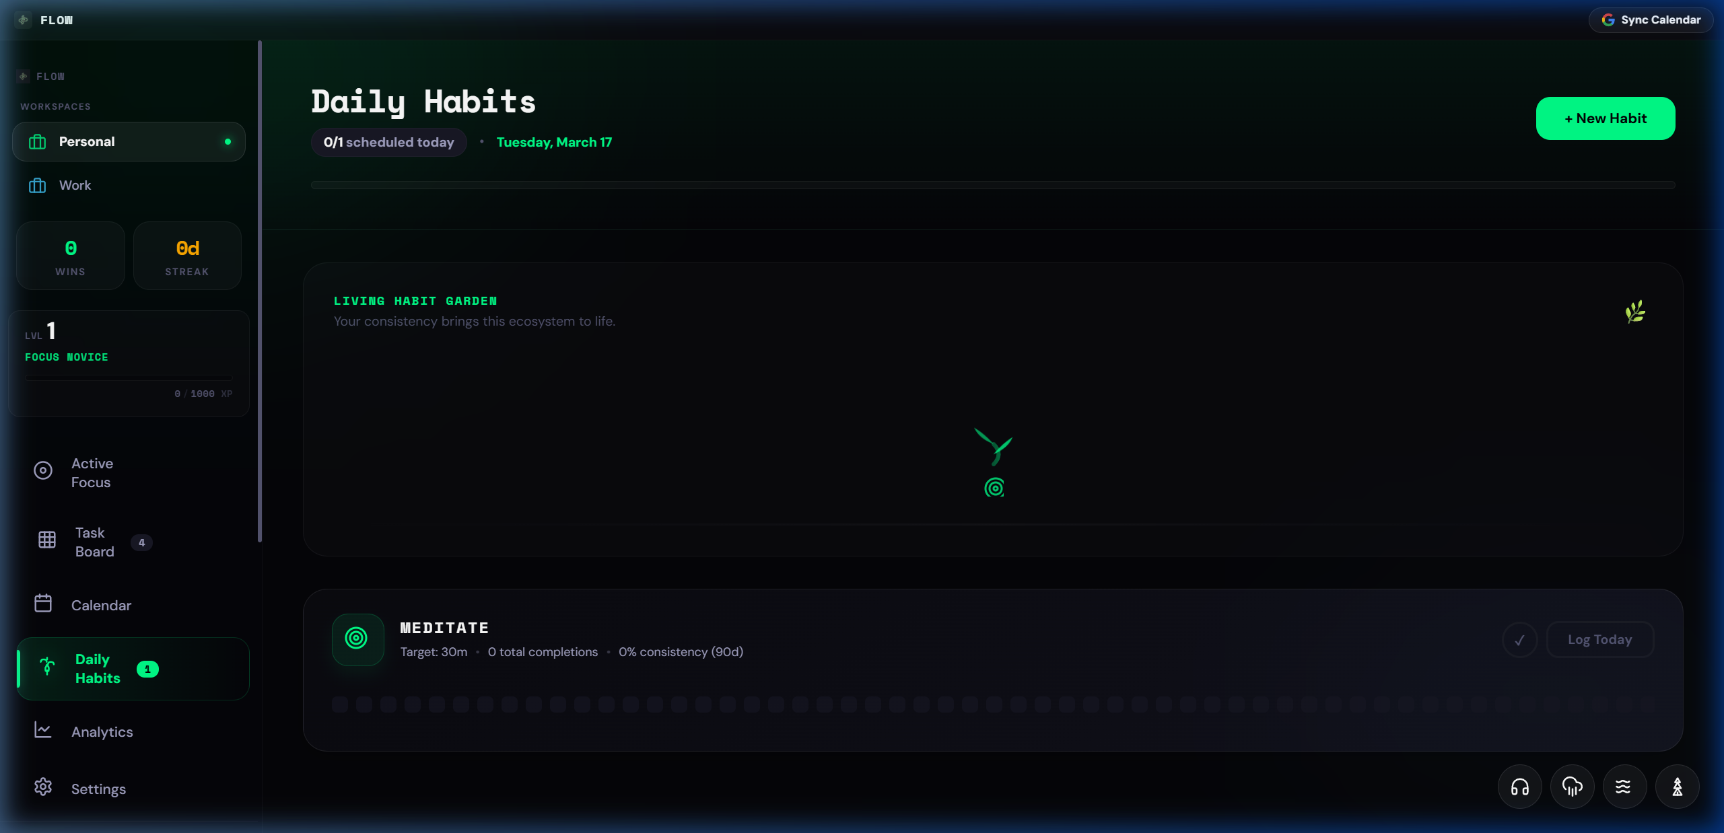Image resolution: width=1724 pixels, height=833 pixels.
Task: Open the Level 1 Focus Novice card
Action: 129,363
